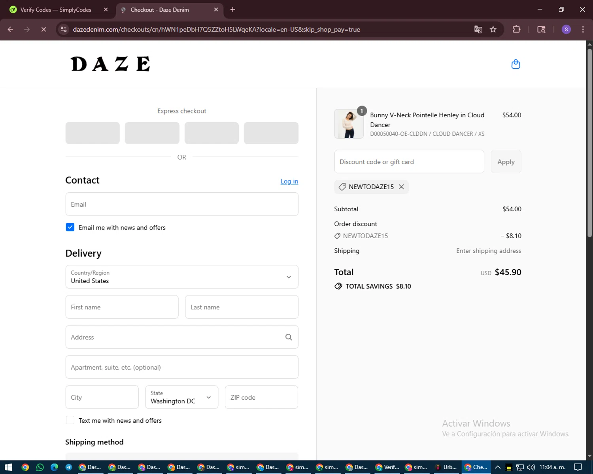The width and height of the screenshot is (593, 474).
Task: Open a new browser tab
Action: 232,9
